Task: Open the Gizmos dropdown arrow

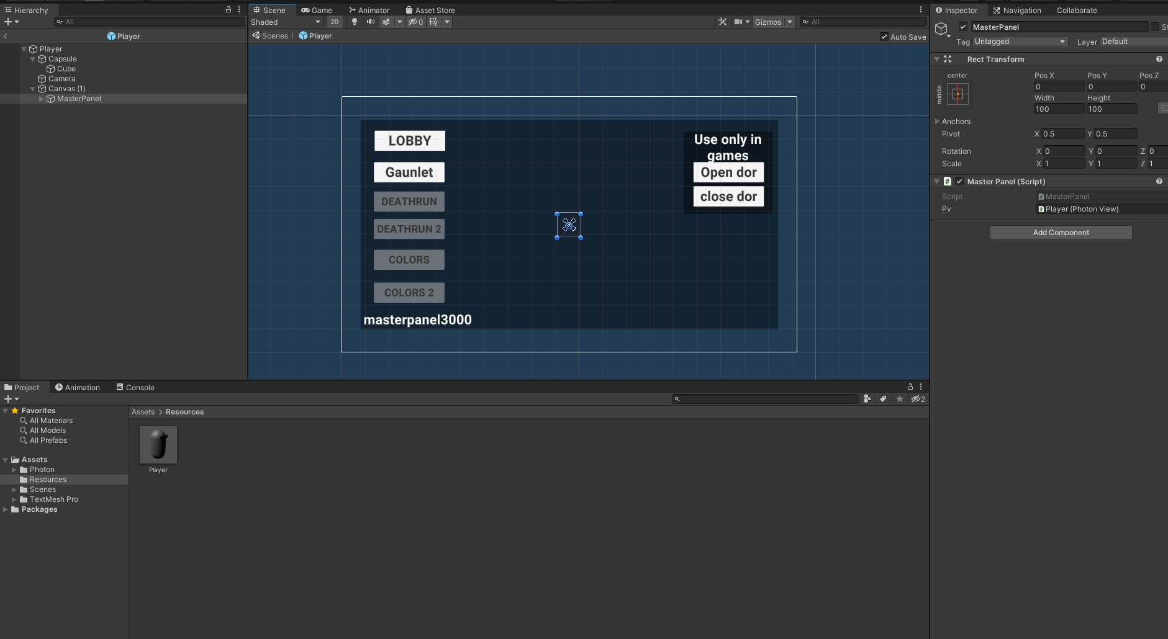Action: (x=790, y=22)
